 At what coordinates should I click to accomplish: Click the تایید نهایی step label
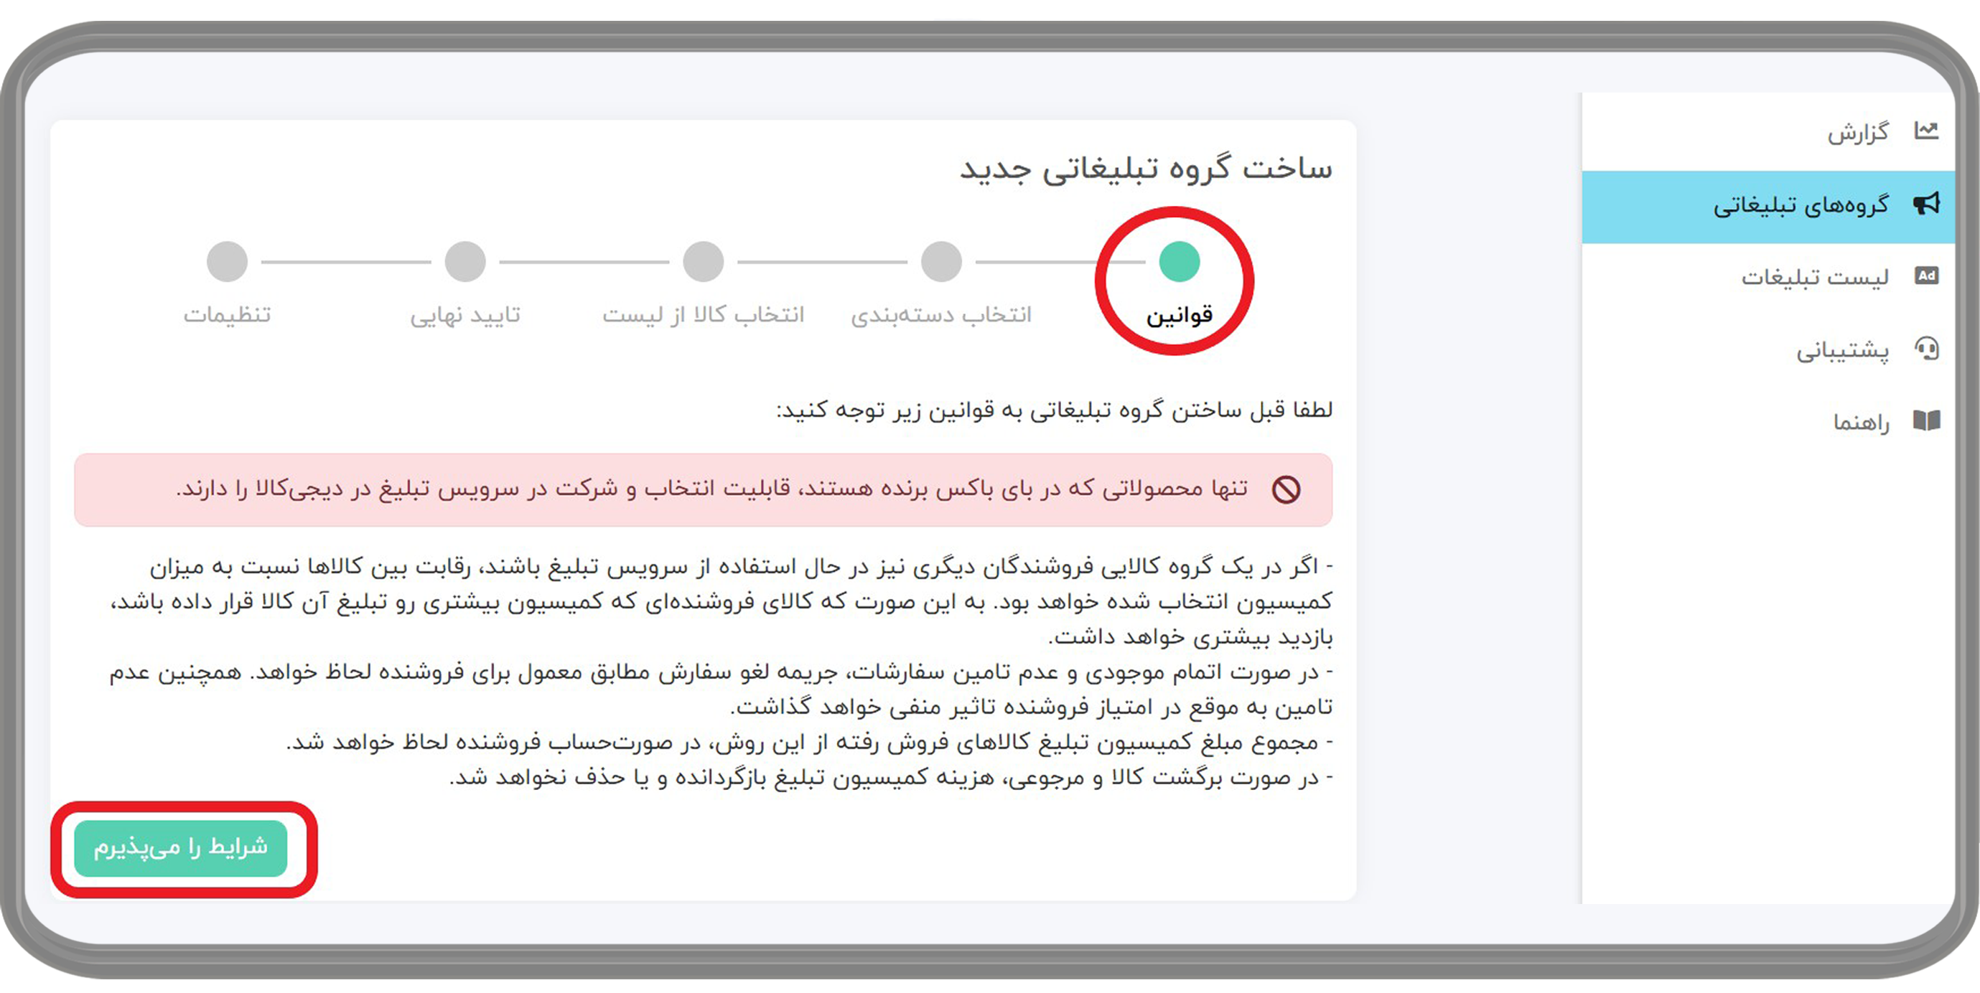[465, 316]
